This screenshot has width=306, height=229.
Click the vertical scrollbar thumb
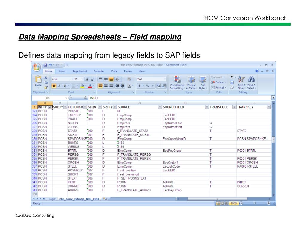coord(273,139)
